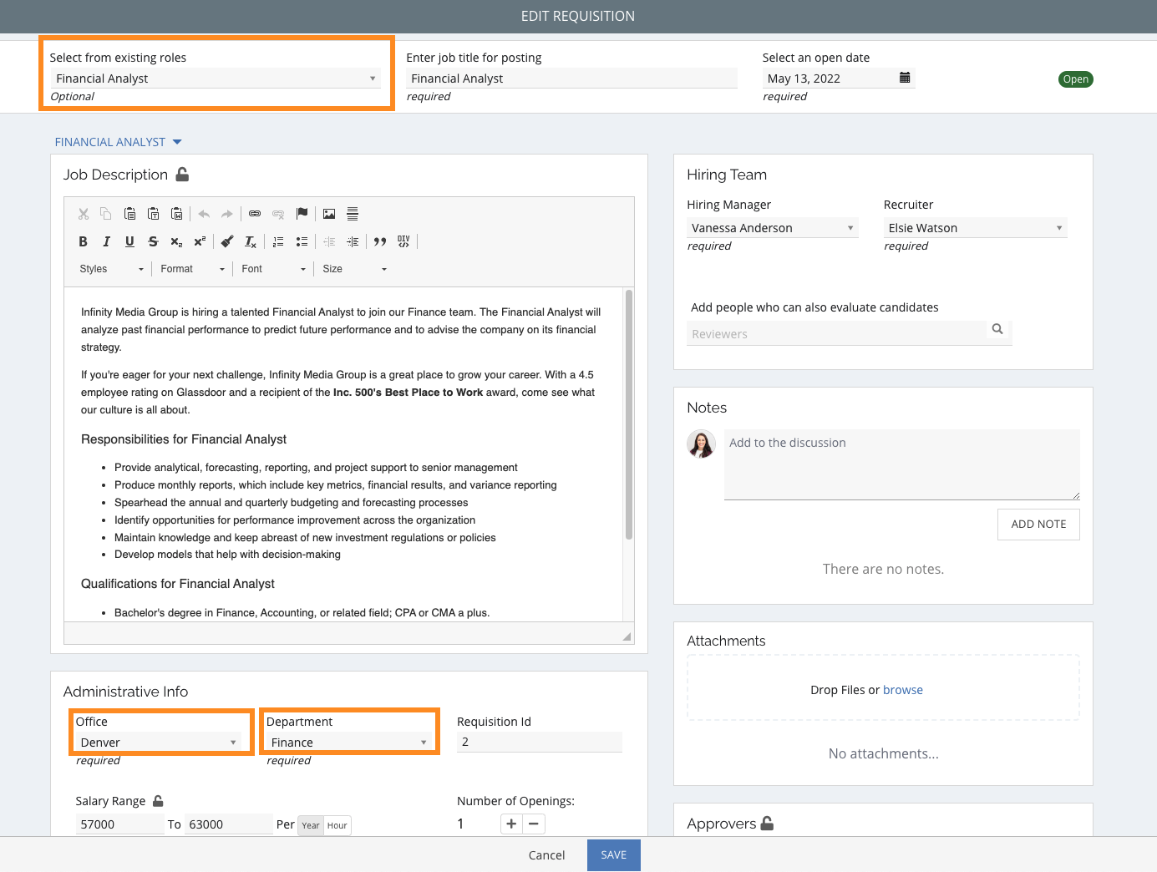Increase number of openings with plus
Image resolution: width=1157 pixels, height=872 pixels.
click(x=511, y=824)
